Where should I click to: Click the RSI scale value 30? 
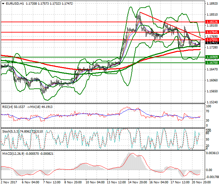(x=208, y=121)
